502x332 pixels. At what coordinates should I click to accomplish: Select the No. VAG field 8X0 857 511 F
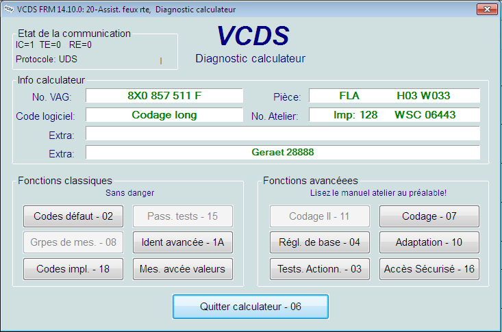click(164, 96)
